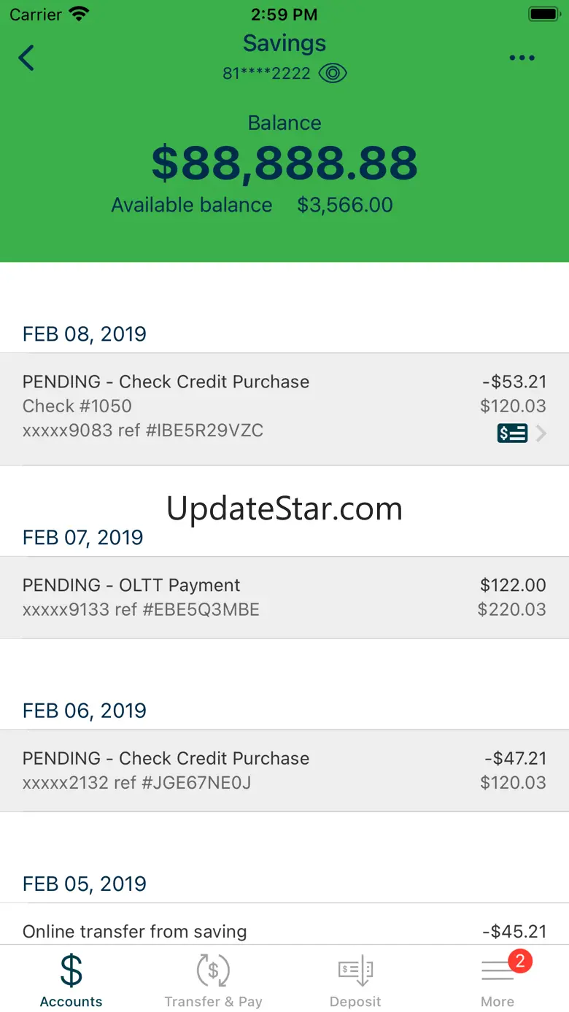Expand Check #1050 details chevron
Viewport: 569px width, 1012px height.
541,433
